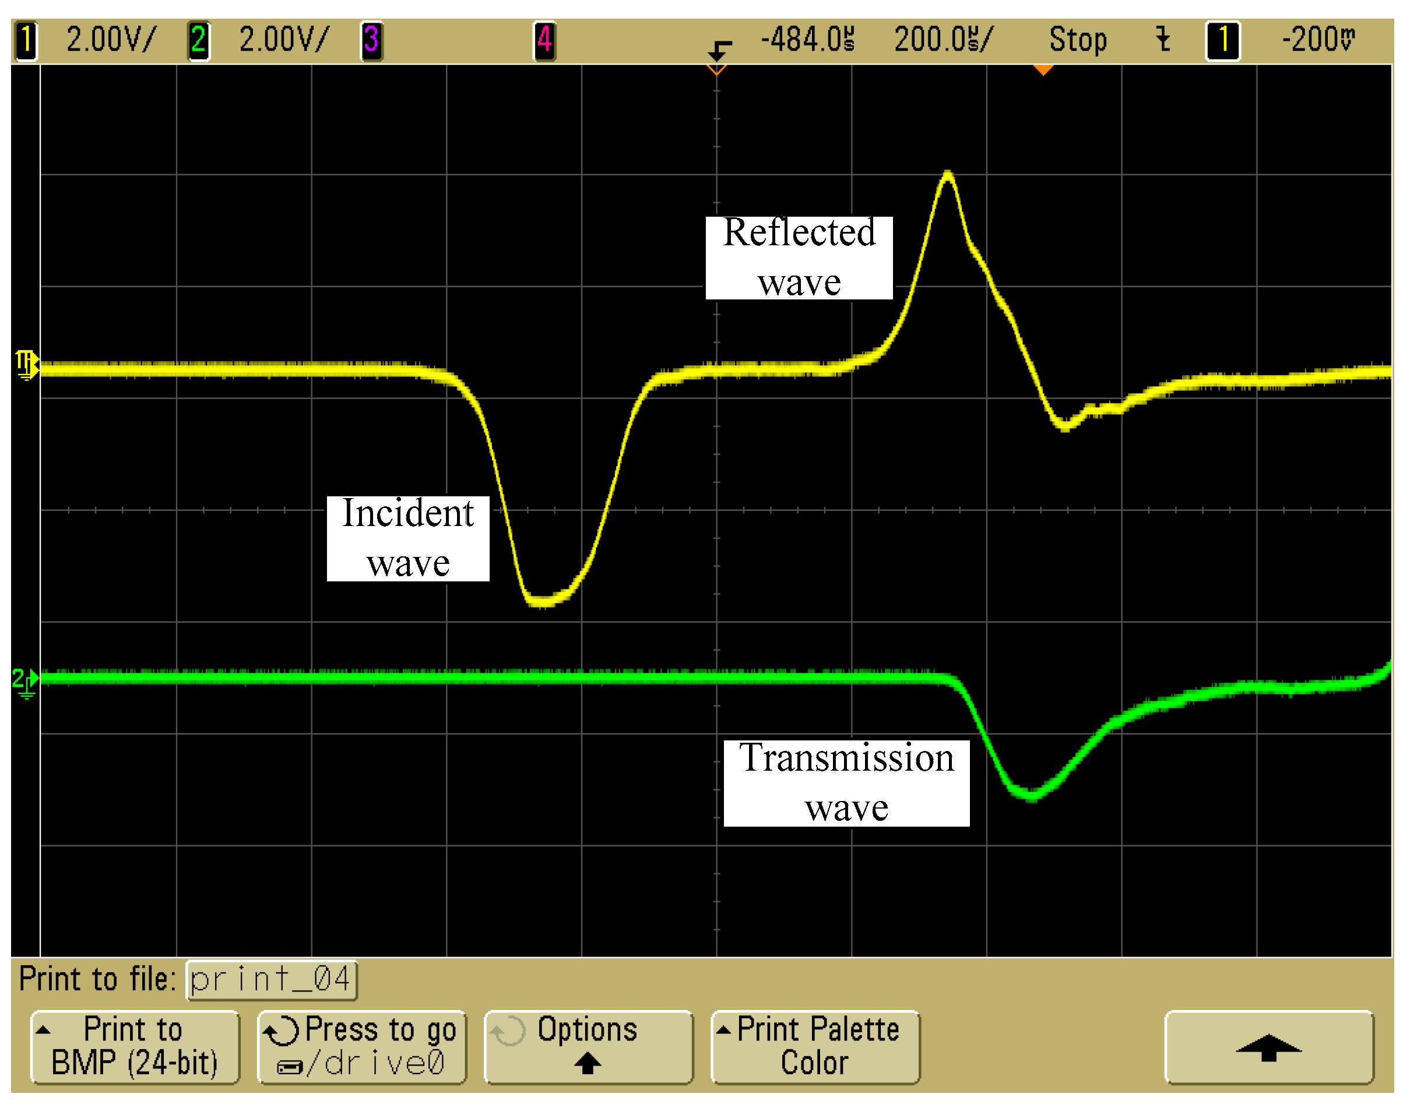Screen dimensions: 1410x1108
Task: Click the trigger source 1 box at top right
Action: coord(1222,40)
